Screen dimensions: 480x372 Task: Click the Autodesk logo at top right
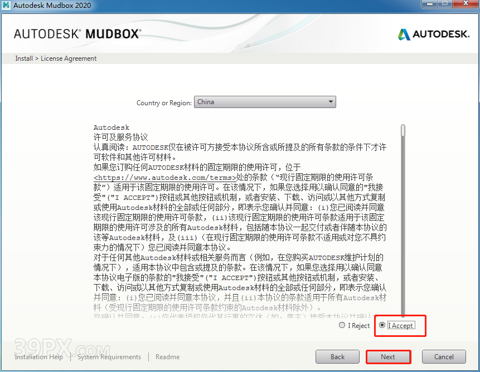pyautogui.click(x=434, y=34)
